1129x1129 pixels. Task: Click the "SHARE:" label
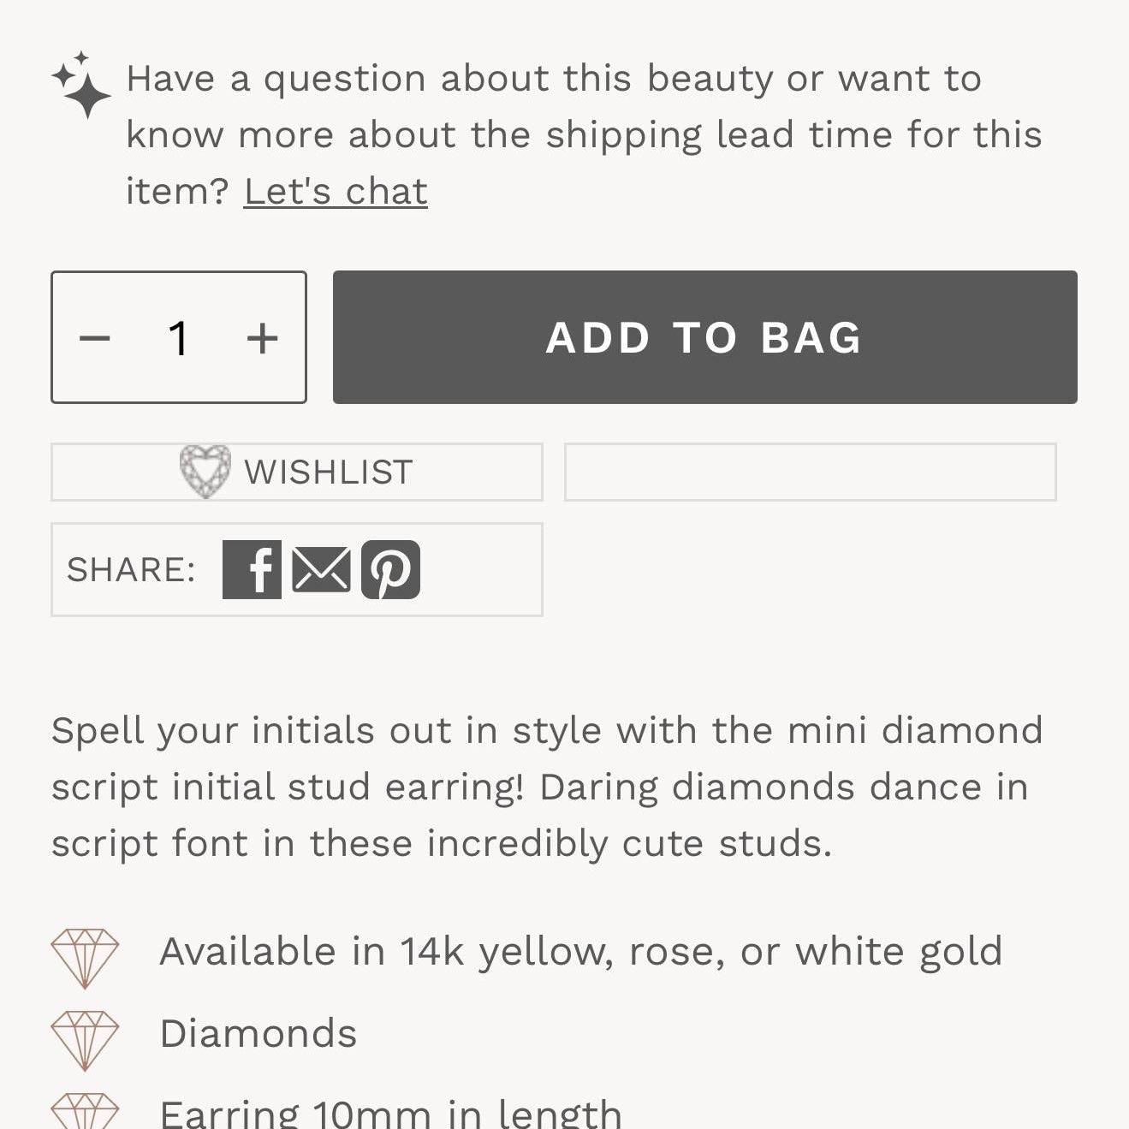[x=132, y=570]
